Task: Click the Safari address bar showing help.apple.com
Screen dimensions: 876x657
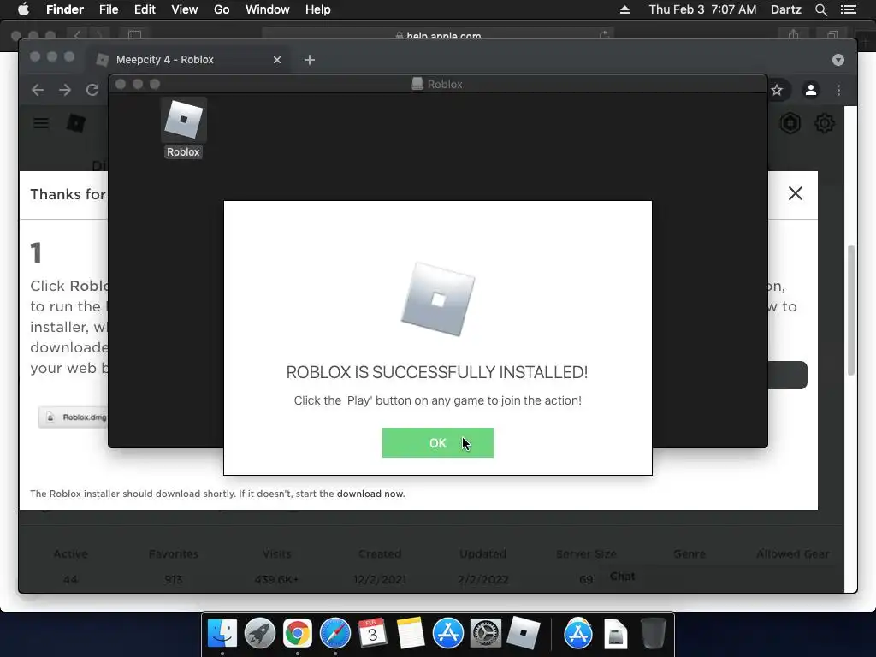Action: (438, 34)
